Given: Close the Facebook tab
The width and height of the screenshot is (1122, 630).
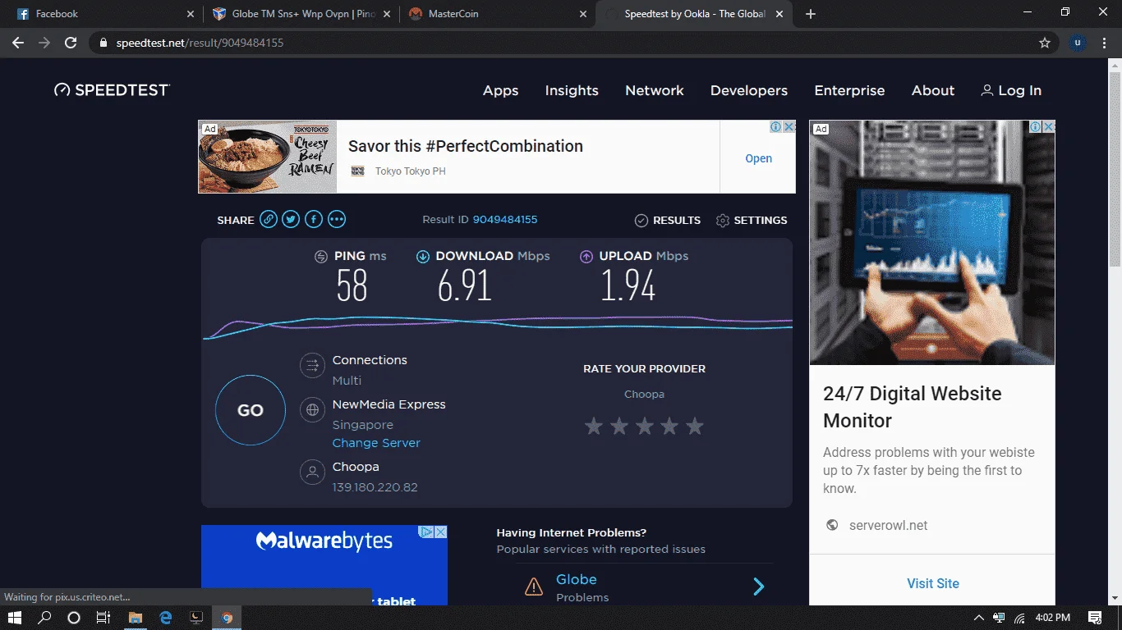Looking at the screenshot, I should (191, 14).
